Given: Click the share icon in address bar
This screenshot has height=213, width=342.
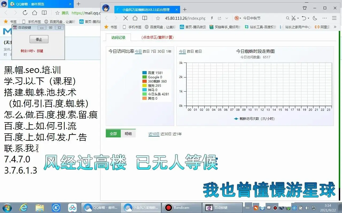Looking at the screenshot, I should pyautogui.click(x=219, y=18).
